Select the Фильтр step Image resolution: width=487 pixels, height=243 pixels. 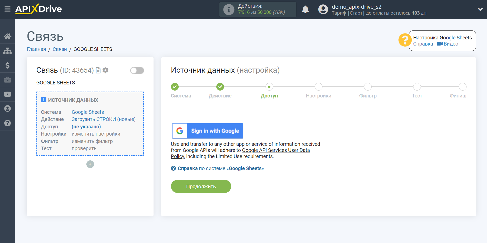tap(368, 87)
